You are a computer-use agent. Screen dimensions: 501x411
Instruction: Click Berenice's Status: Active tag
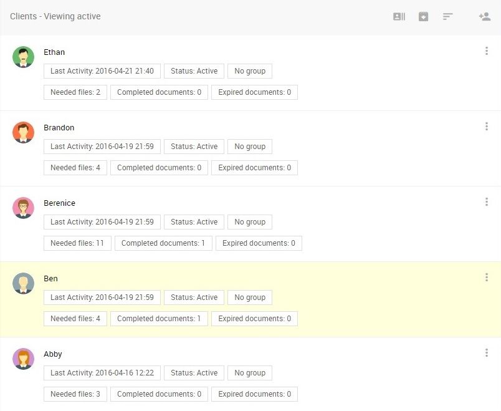pos(194,222)
